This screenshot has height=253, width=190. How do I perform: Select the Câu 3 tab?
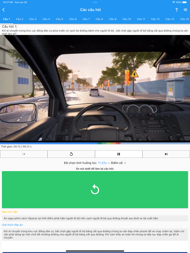tap(33, 19)
